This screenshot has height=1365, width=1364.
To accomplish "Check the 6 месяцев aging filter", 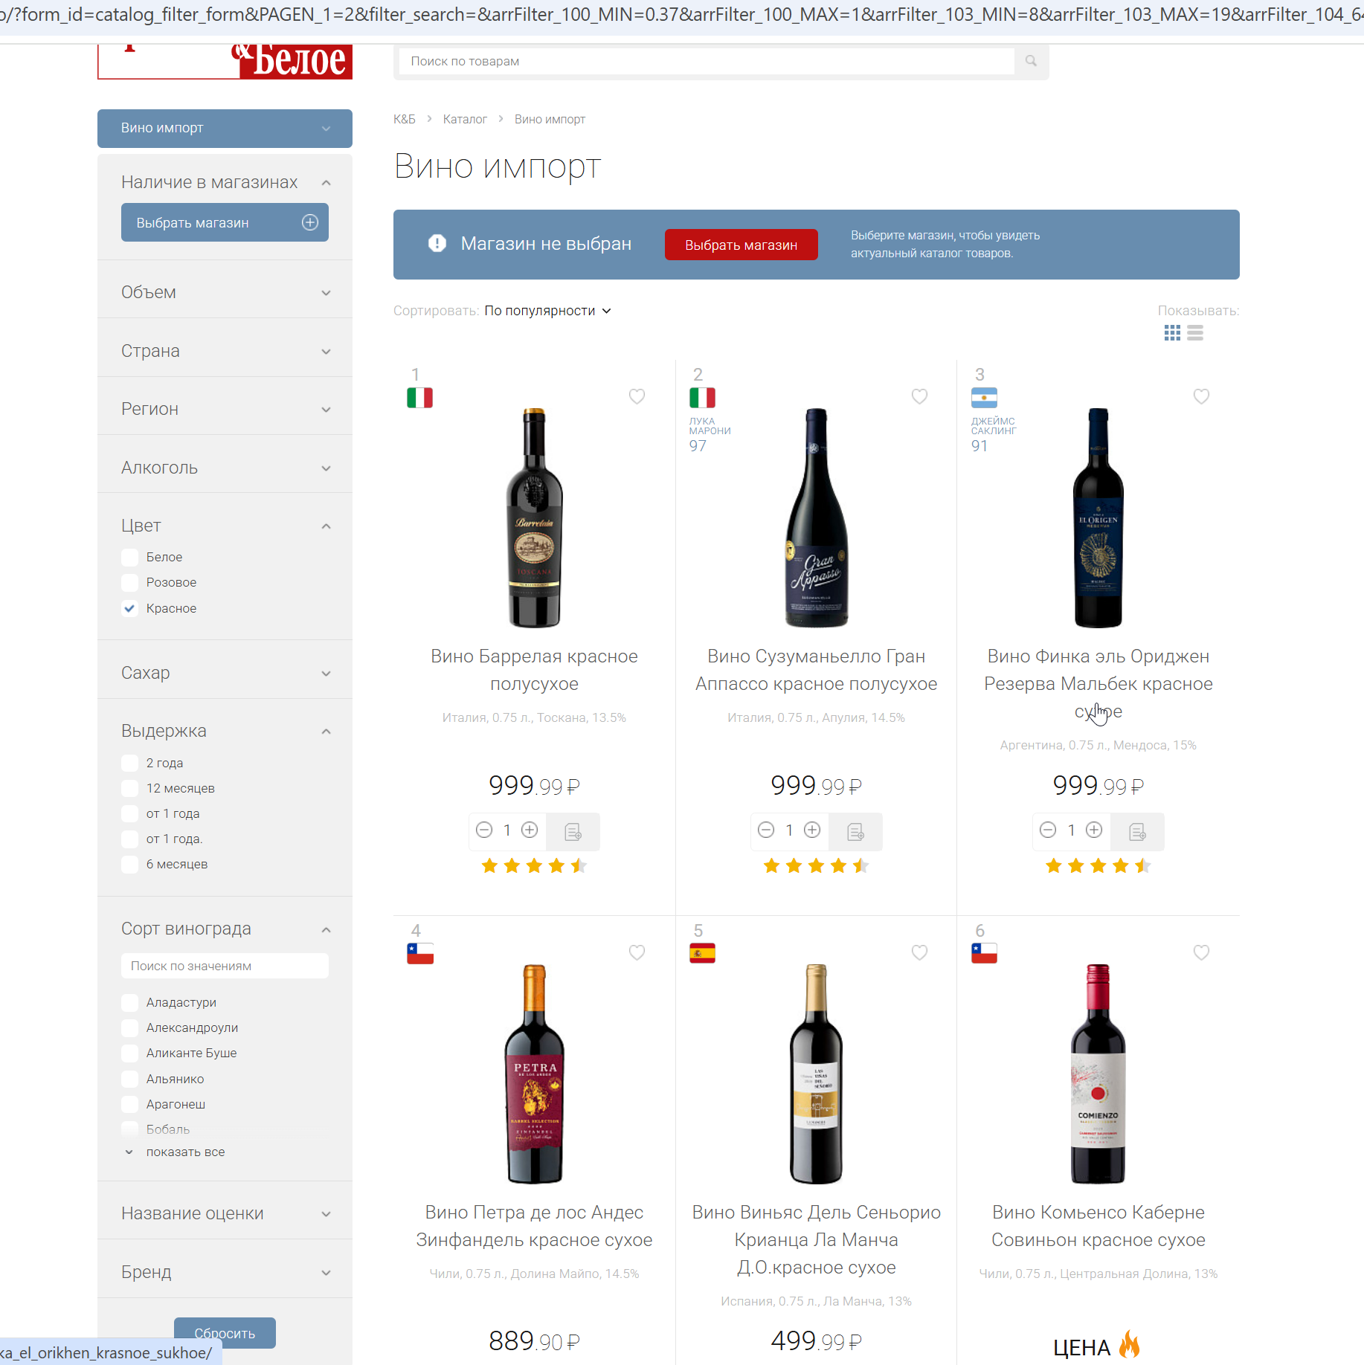I will click(130, 864).
